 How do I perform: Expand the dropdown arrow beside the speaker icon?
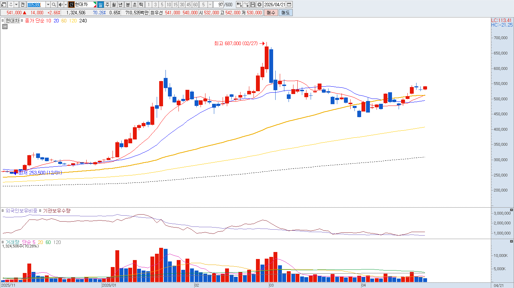66,5
